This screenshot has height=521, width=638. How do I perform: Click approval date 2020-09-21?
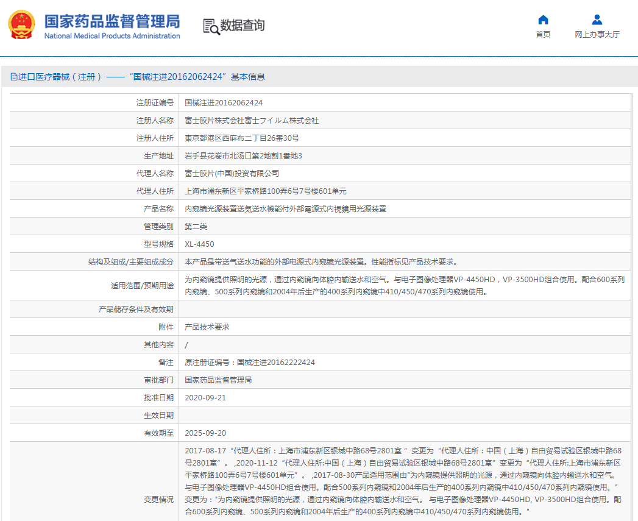[x=205, y=398]
